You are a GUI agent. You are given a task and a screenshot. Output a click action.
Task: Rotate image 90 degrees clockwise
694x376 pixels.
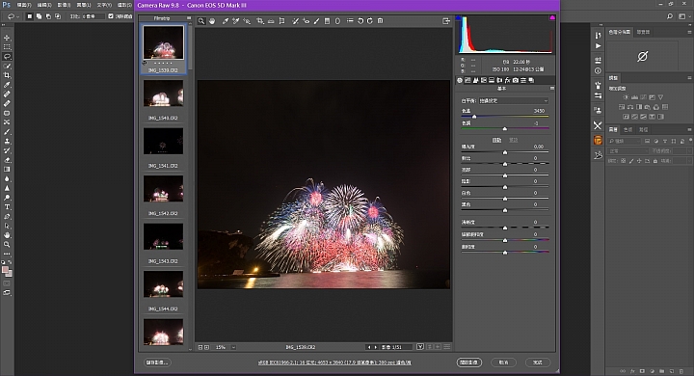click(x=370, y=21)
